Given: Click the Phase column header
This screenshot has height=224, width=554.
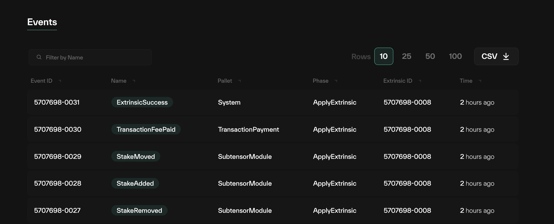Looking at the screenshot, I should point(321,81).
